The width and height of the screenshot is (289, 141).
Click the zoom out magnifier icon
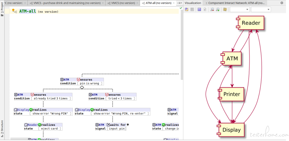[x=212, y=10]
